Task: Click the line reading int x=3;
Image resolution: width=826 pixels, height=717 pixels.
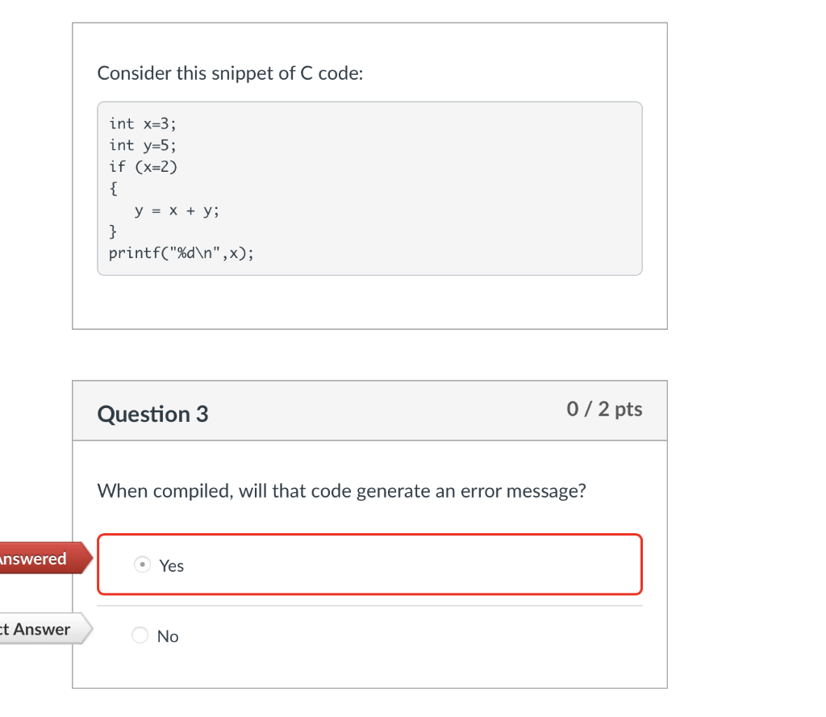Action: 142,123
